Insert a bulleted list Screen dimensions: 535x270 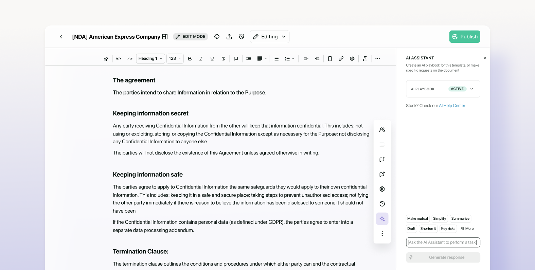(x=276, y=58)
